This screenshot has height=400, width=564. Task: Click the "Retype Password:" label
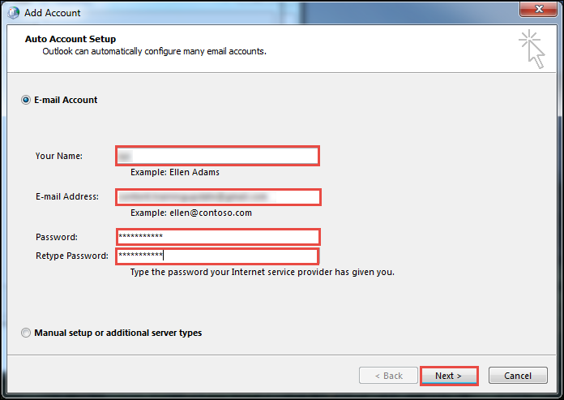coord(72,256)
